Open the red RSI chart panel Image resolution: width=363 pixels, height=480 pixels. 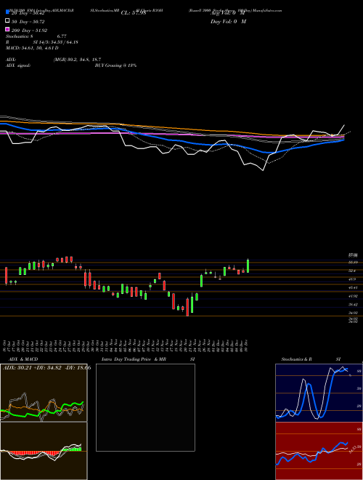(x=319, y=451)
